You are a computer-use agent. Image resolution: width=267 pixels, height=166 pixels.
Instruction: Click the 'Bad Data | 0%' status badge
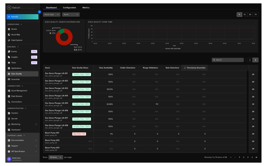79,134
